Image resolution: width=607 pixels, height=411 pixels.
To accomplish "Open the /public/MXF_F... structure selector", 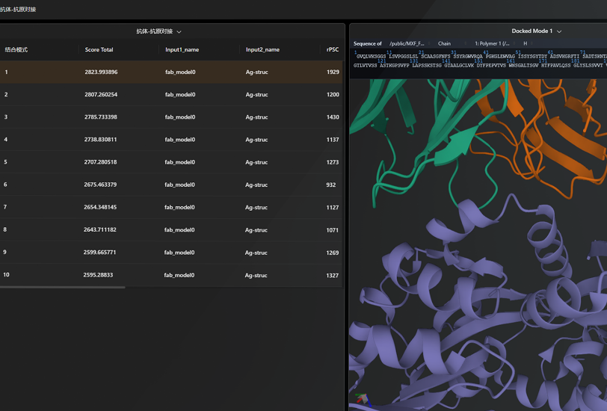I will coord(410,44).
